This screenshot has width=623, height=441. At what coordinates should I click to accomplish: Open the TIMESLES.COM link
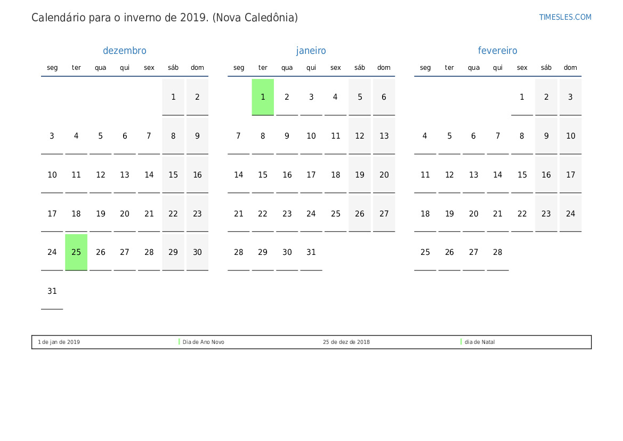pos(565,17)
